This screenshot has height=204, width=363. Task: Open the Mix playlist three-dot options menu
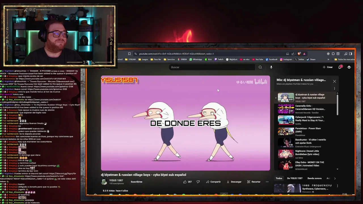click(x=334, y=88)
